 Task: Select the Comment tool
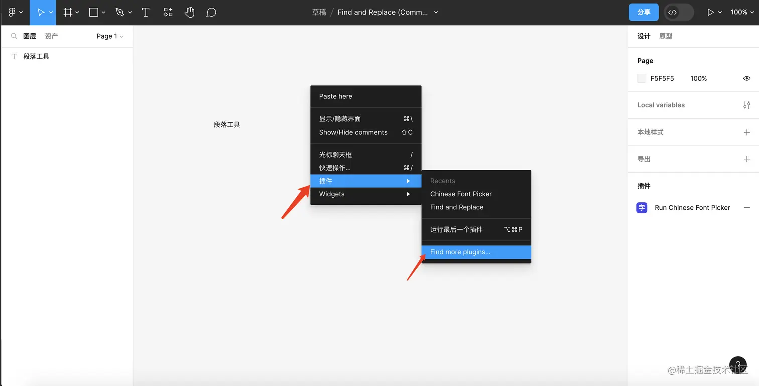(211, 12)
